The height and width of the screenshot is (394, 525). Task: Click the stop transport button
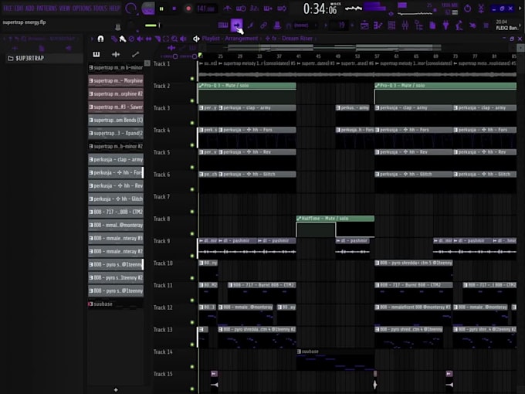(x=174, y=8)
